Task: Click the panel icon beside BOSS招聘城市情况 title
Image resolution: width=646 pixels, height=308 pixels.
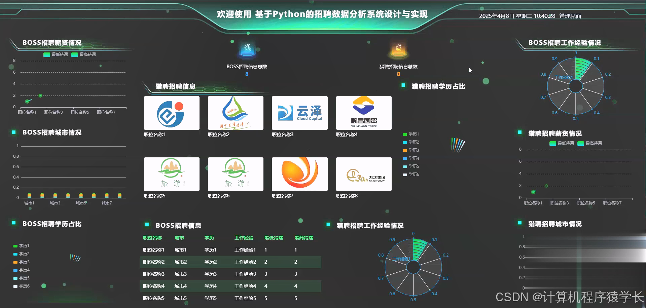Action: (13, 133)
